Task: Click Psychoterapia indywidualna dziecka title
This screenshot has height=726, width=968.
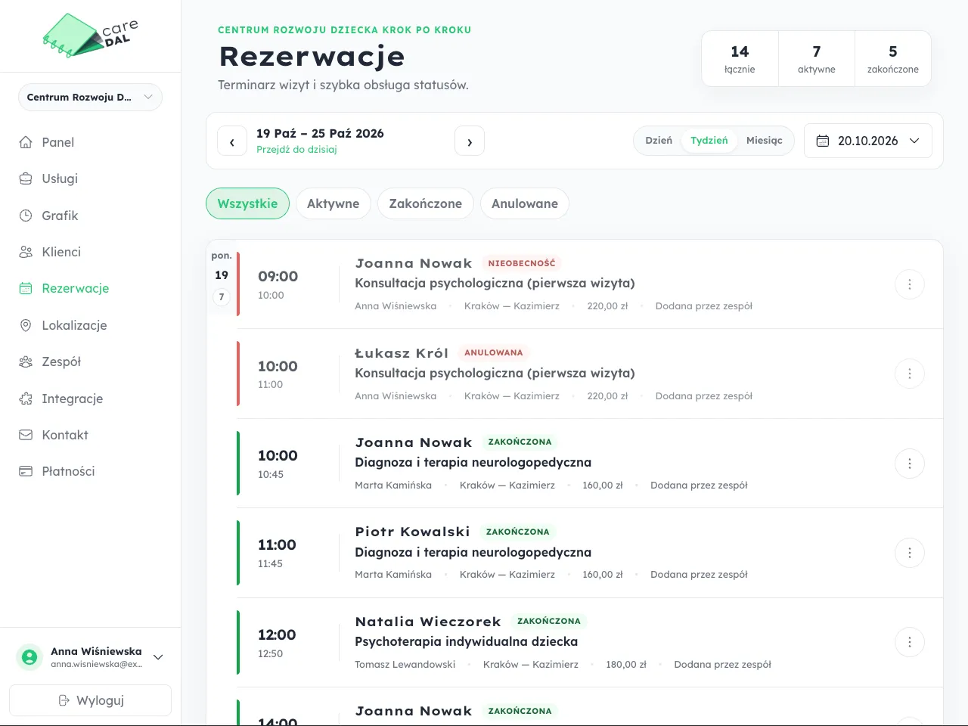Action: [467, 641]
